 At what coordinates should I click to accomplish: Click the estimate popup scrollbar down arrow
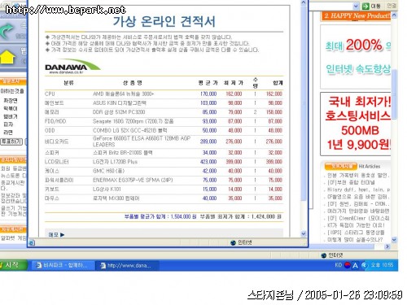304,233
